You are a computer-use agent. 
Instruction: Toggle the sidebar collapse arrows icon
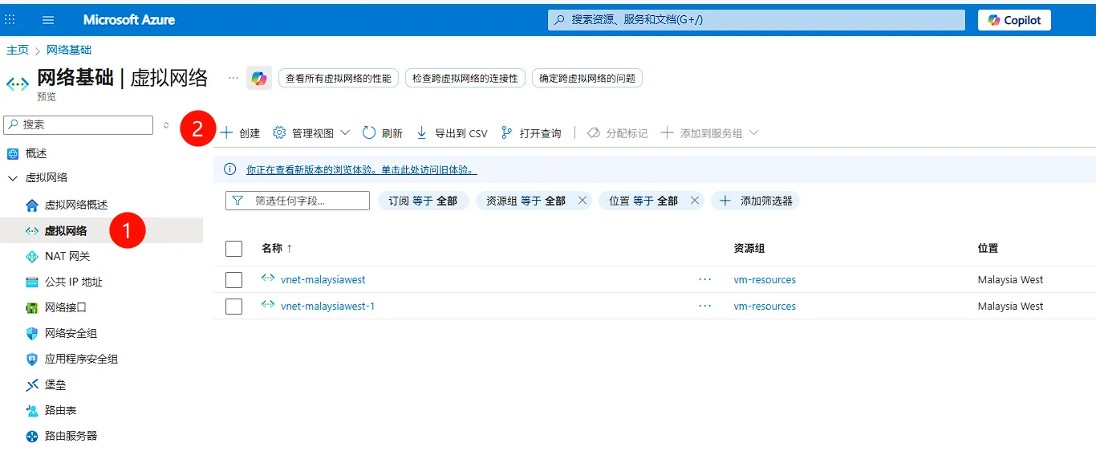[166, 124]
